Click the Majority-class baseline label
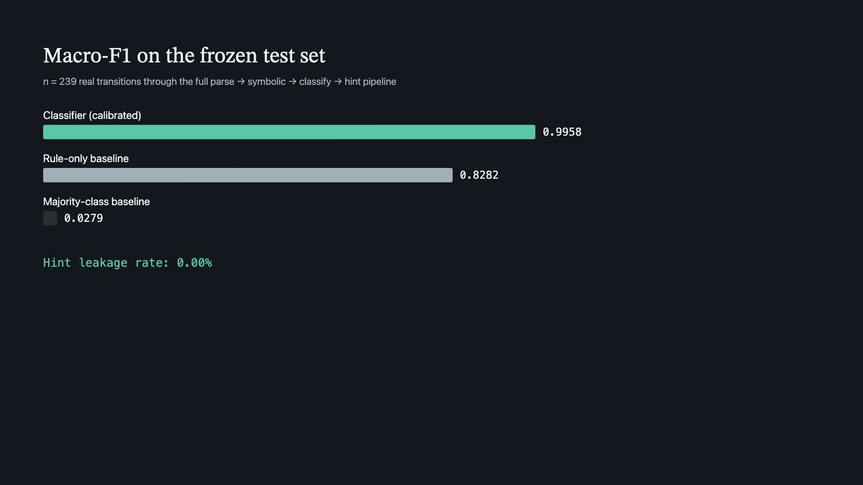Image resolution: width=863 pixels, height=485 pixels. (96, 202)
